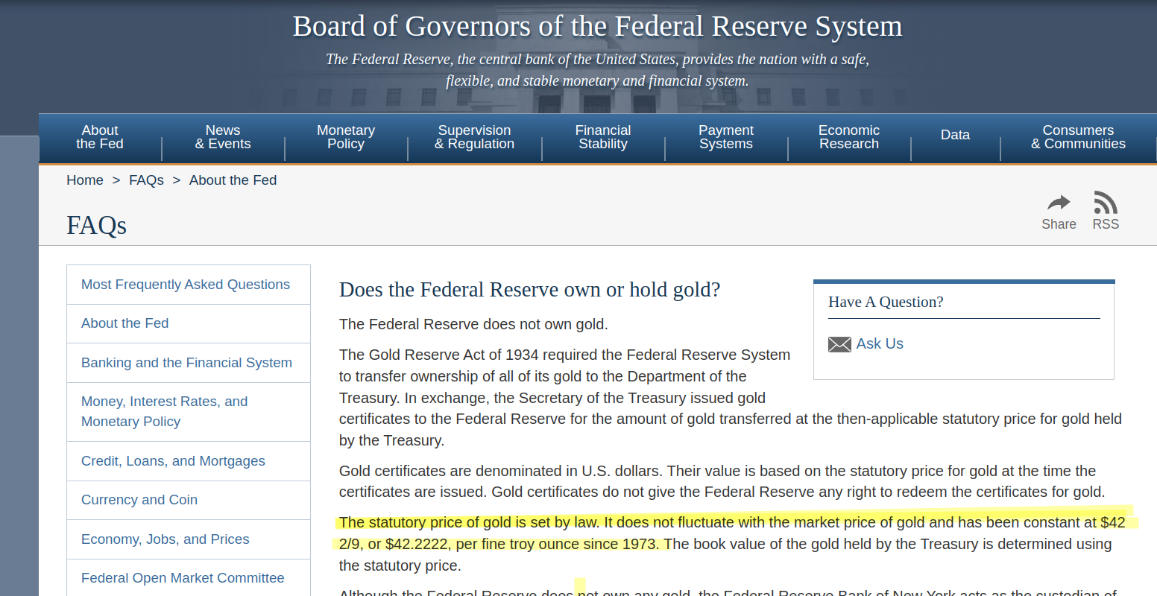Open Supervision & Regulation menu
The image size is (1157, 596).
474,137
